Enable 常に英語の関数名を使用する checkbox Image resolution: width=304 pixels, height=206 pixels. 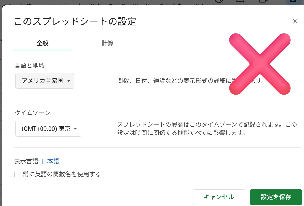click(17, 174)
